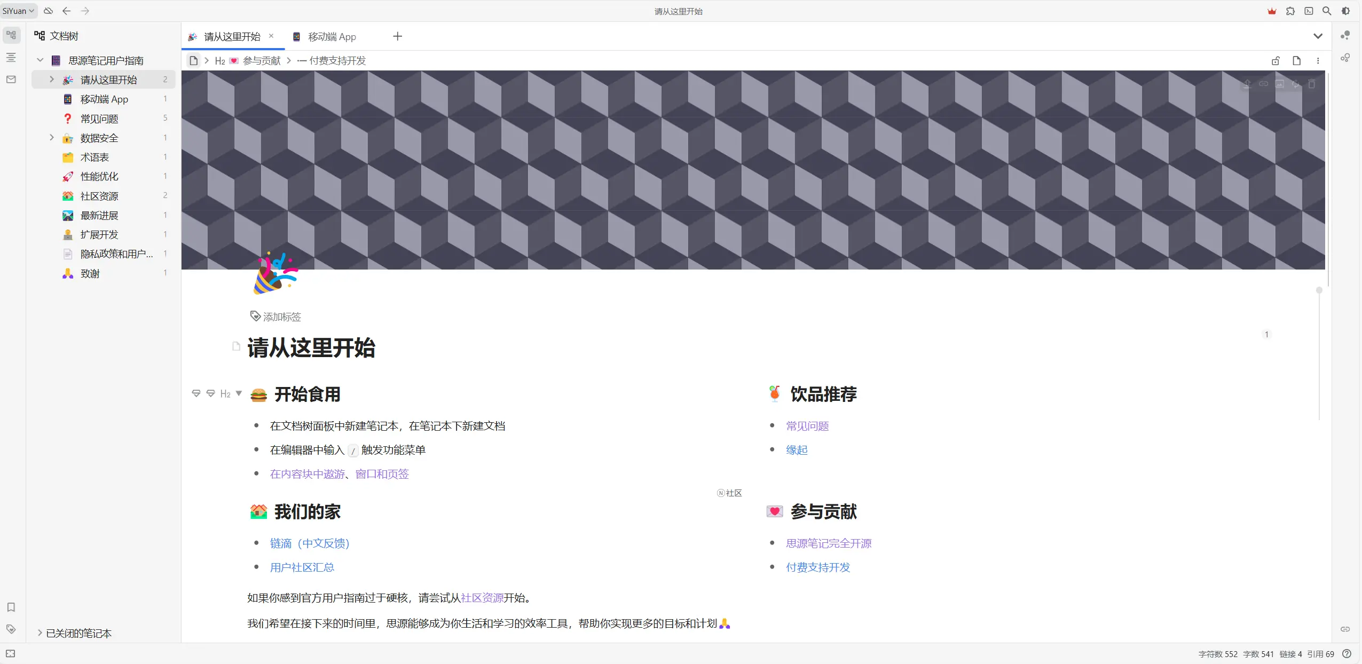The image size is (1362, 664).
Task: Collapse the 思源笔记用户指南 notebook
Action: 40,60
